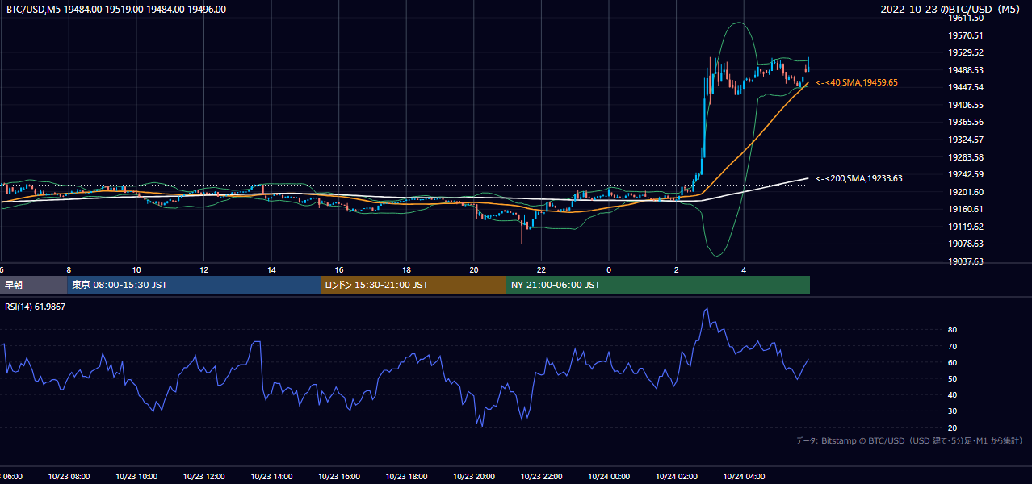Click hour tick 10 under price chart

[x=136, y=269]
